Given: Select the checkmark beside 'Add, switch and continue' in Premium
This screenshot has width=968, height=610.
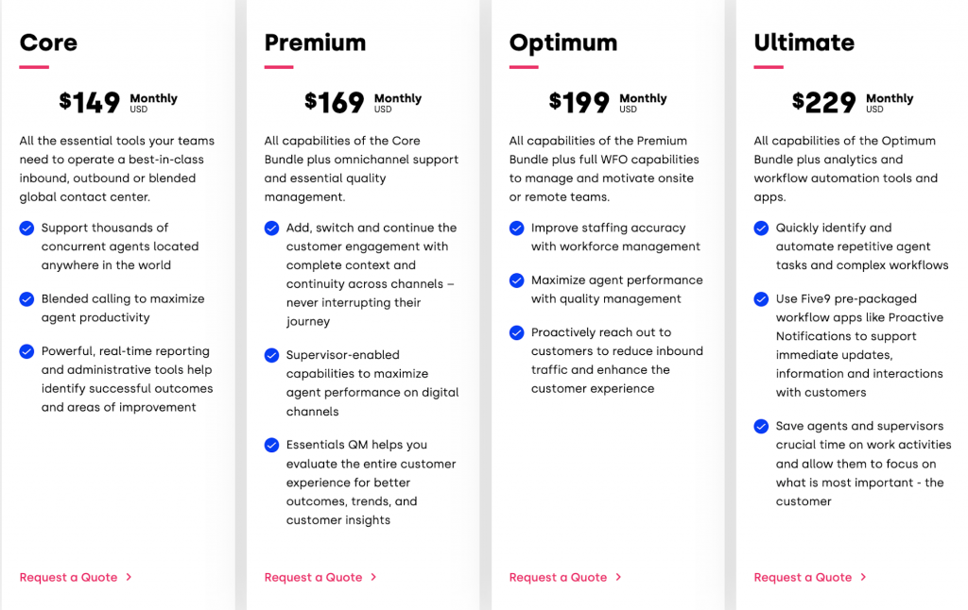Looking at the screenshot, I should [270, 228].
